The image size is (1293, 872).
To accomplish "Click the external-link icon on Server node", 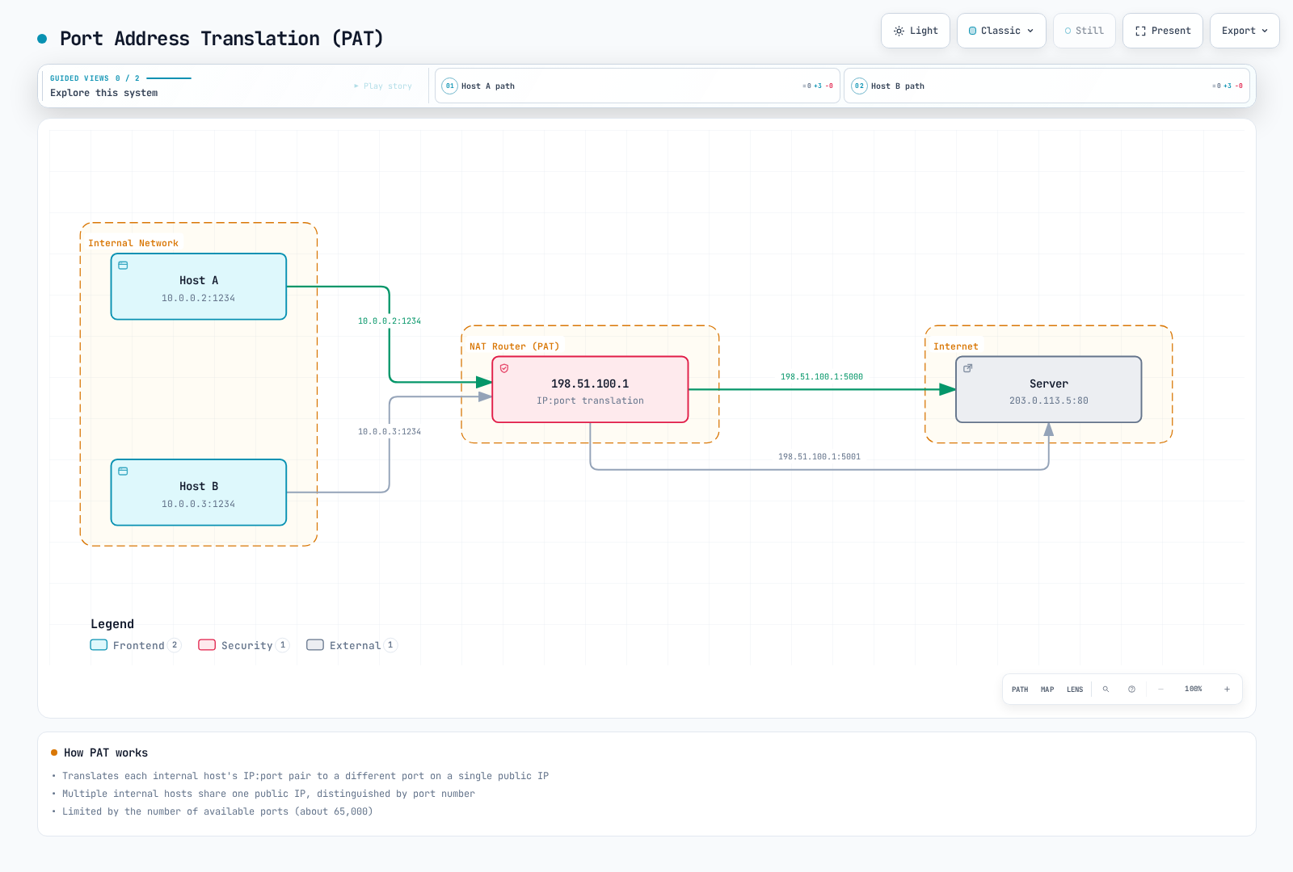I will click(x=967, y=368).
